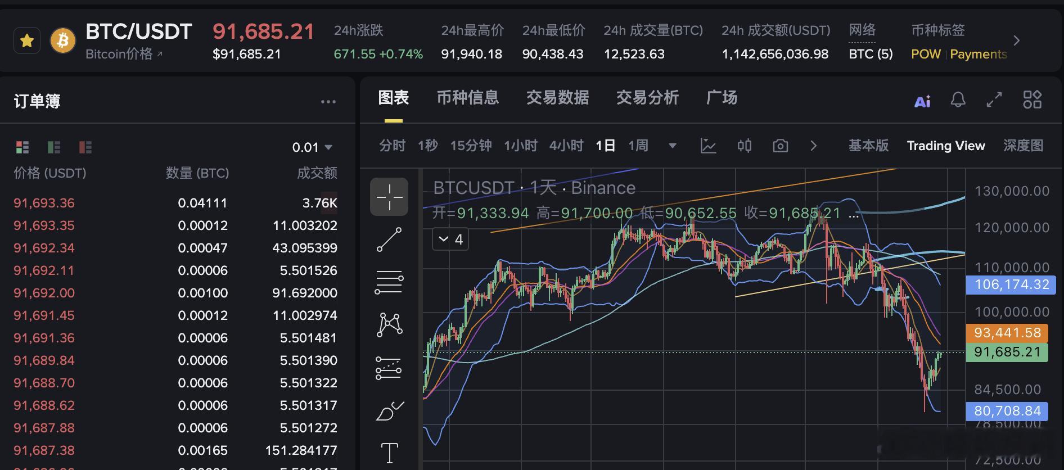Image resolution: width=1064 pixels, height=470 pixels.
Task: Show both bids and asks in order book
Action: pos(22,147)
